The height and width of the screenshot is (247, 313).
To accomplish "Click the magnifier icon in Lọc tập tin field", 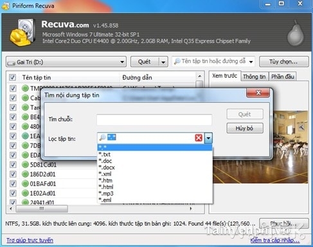I will [x=103, y=138].
